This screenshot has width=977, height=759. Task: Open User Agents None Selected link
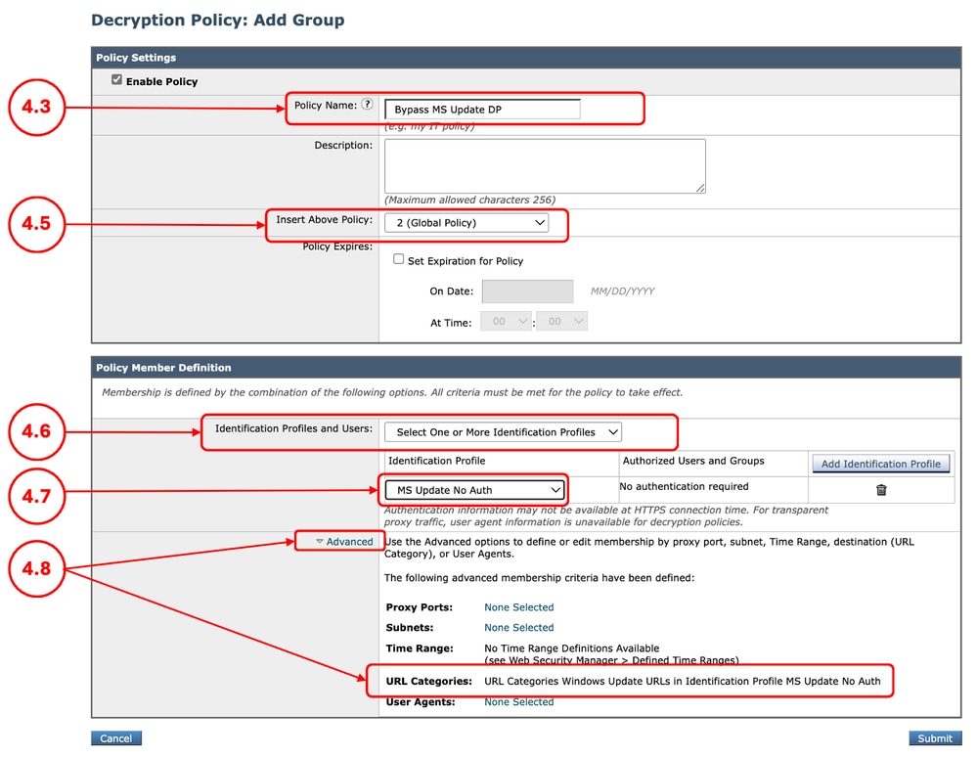[518, 701]
